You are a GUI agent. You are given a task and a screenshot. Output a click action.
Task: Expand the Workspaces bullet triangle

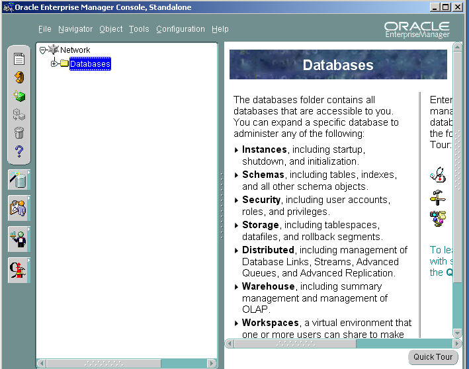click(x=236, y=323)
